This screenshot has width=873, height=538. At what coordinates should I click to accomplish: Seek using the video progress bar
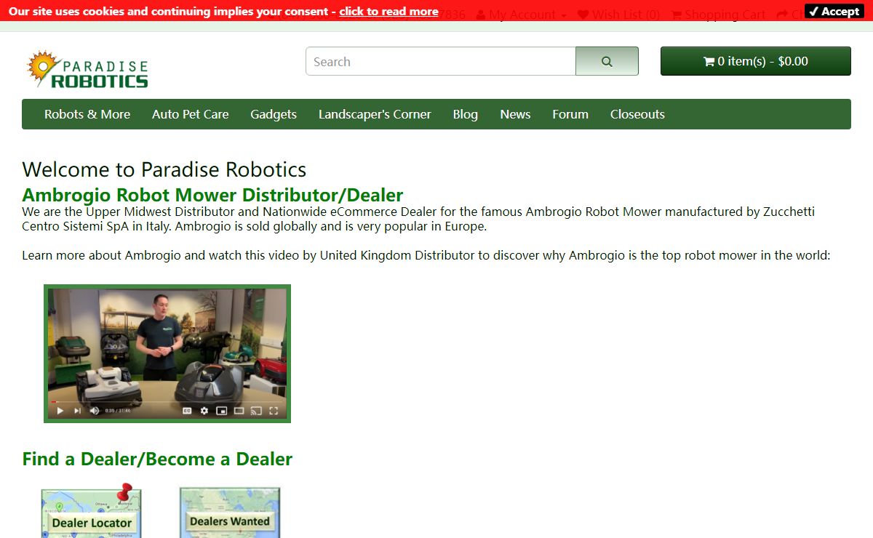point(167,401)
